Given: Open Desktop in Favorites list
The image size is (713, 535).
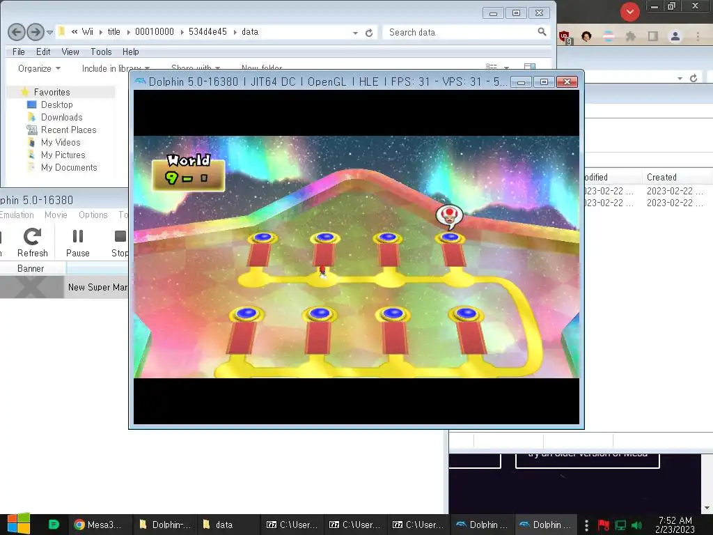Looking at the screenshot, I should click(x=57, y=104).
